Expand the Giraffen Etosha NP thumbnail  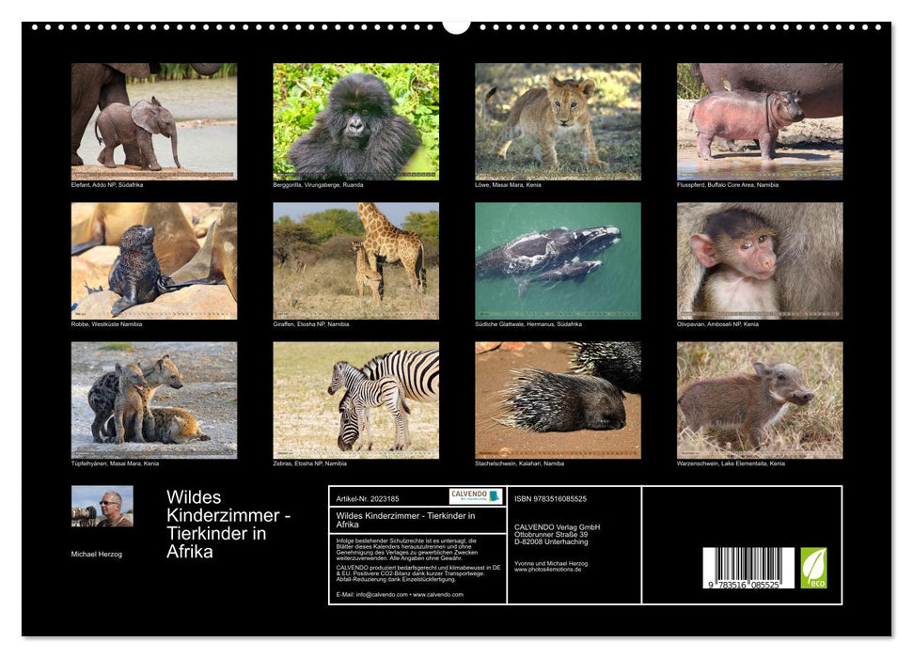[355, 260]
